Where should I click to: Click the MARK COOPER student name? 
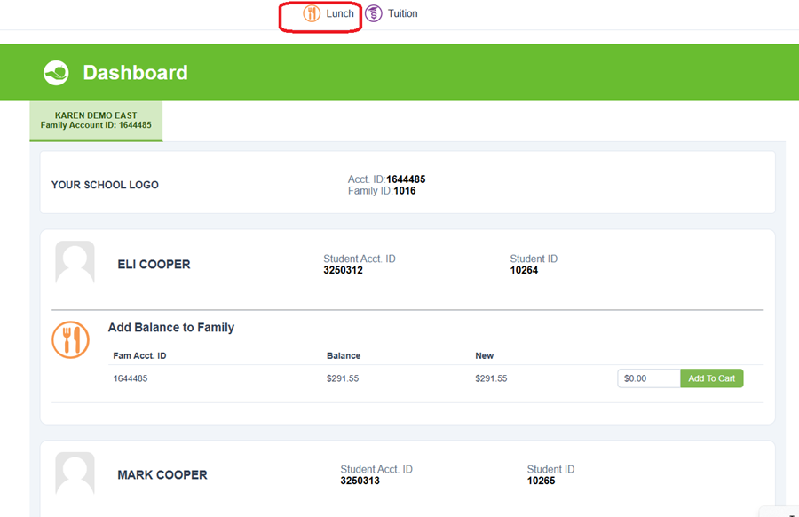[162, 475]
